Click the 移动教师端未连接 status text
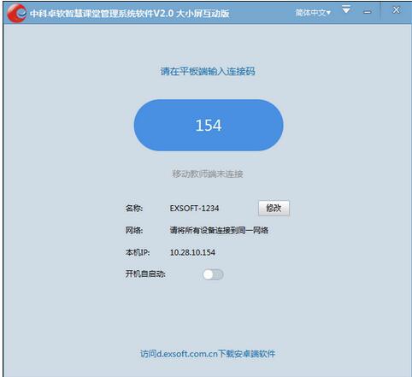 208,174
